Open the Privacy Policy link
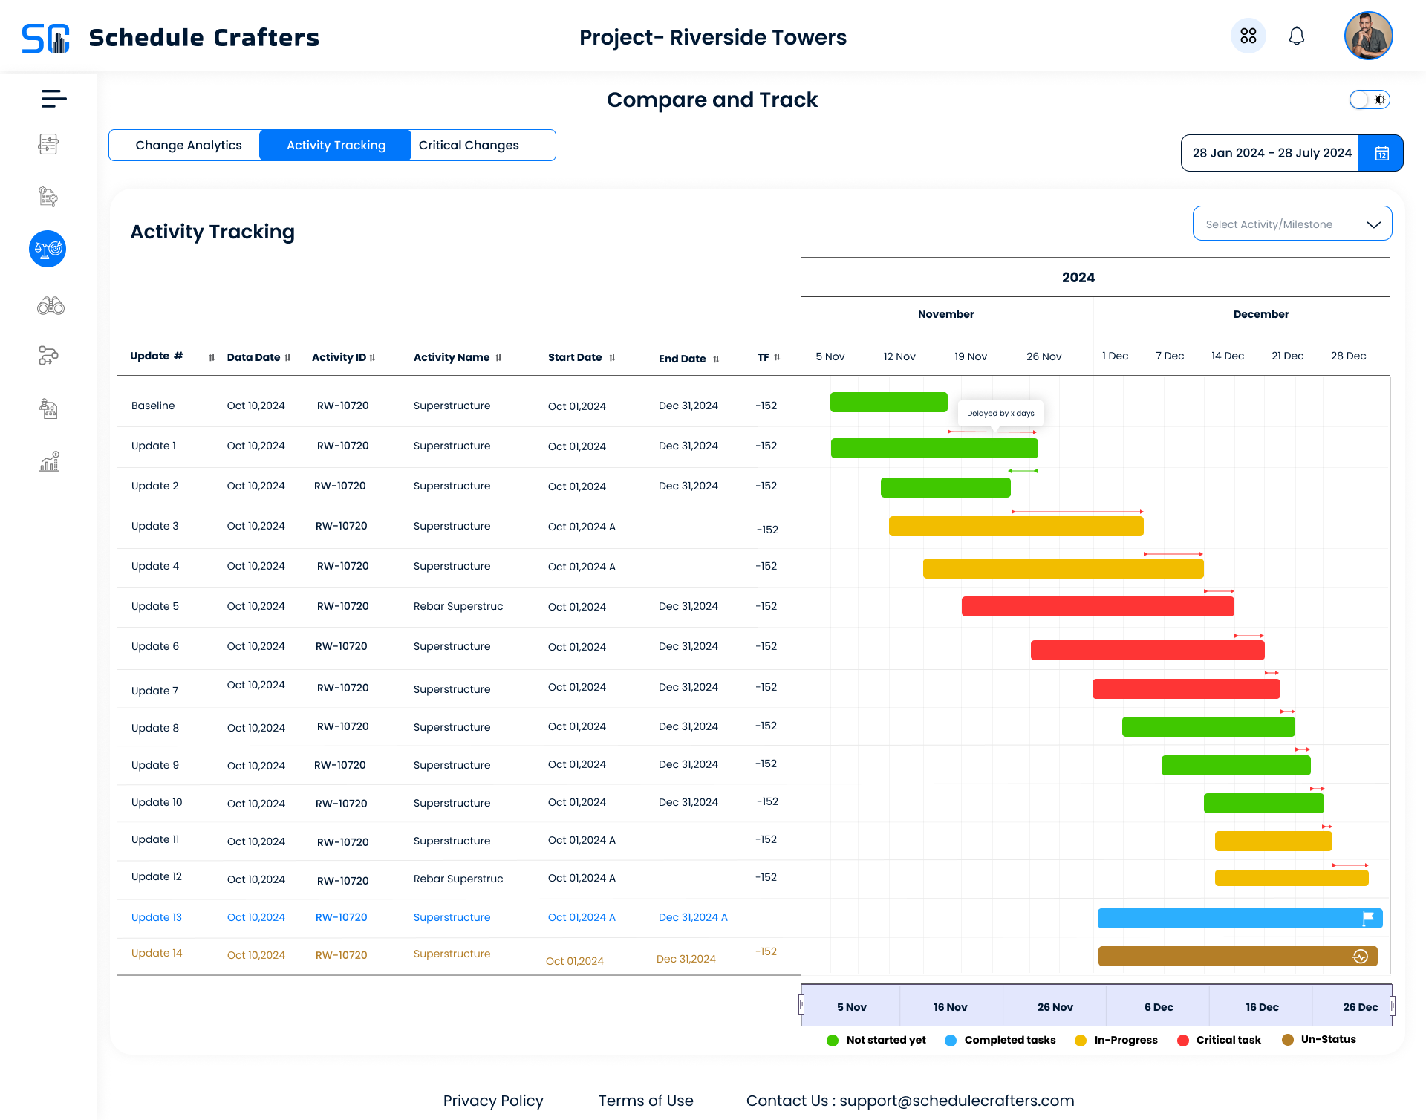Screen dimensions: 1426x1120 [493, 1101]
